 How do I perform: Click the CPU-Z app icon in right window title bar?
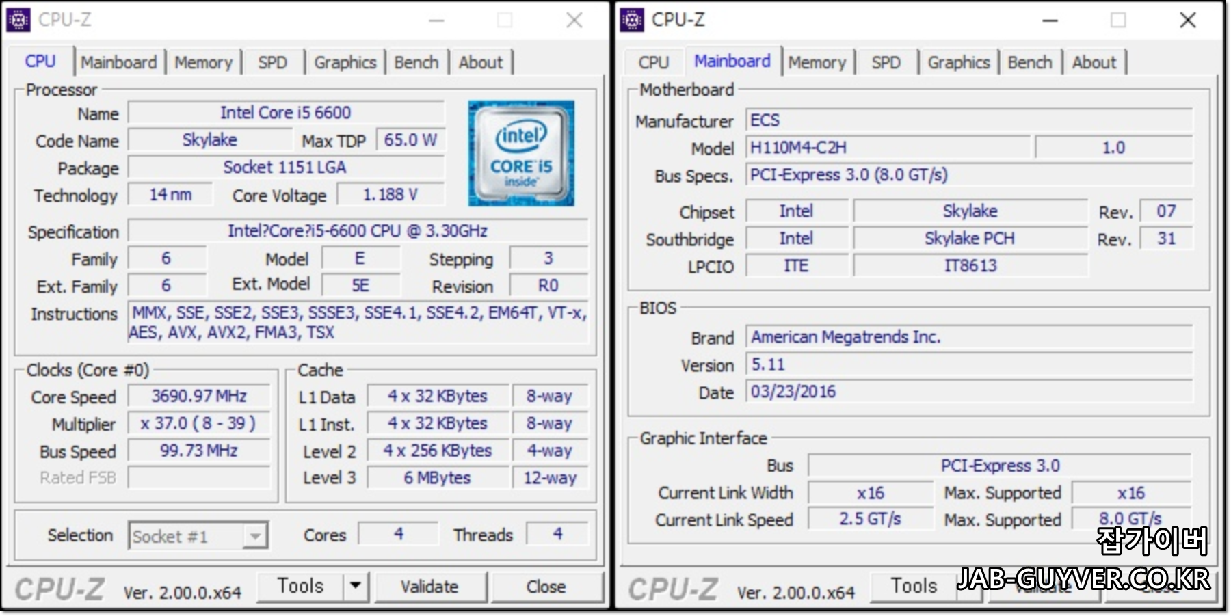[x=632, y=20]
